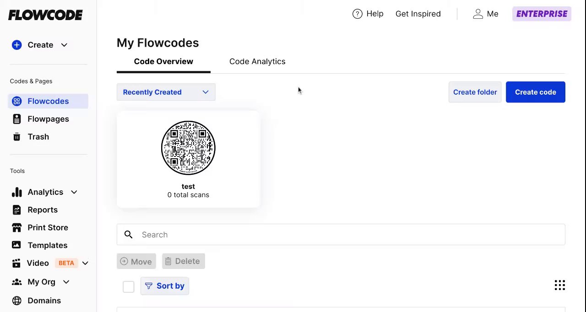586x312 pixels.
Task: Expand the Analytics sidebar section
Action: (74, 192)
